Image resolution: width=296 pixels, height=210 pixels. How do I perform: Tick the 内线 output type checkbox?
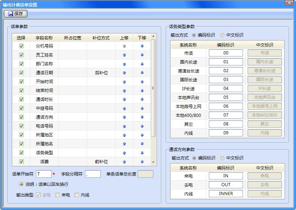(x=76, y=195)
